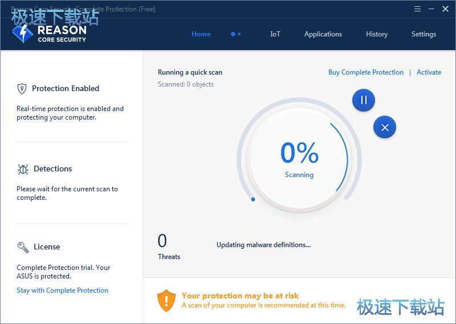Click the Detections heading
The width and height of the screenshot is (456, 324).
pyautogui.click(x=52, y=169)
